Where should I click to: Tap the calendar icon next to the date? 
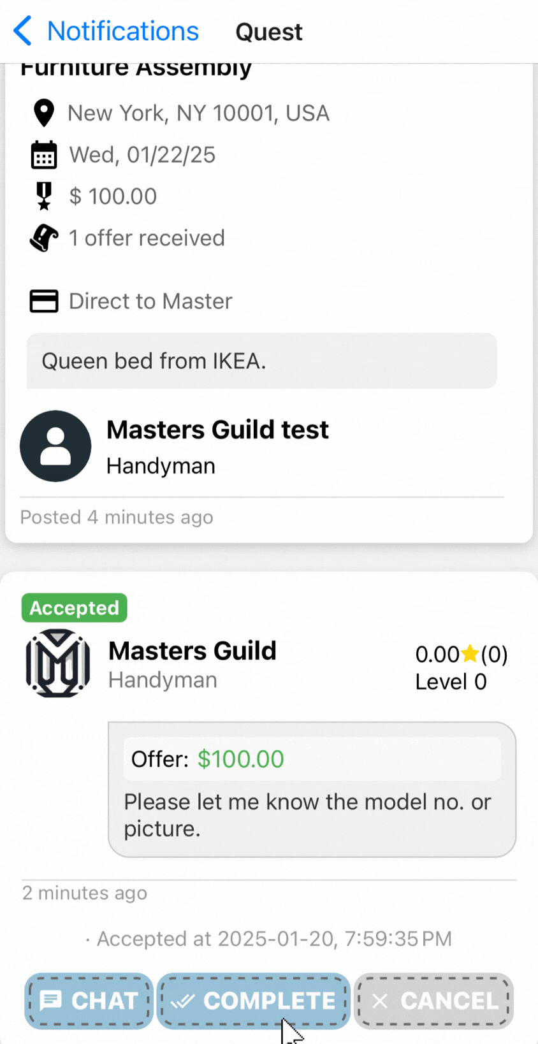43,154
